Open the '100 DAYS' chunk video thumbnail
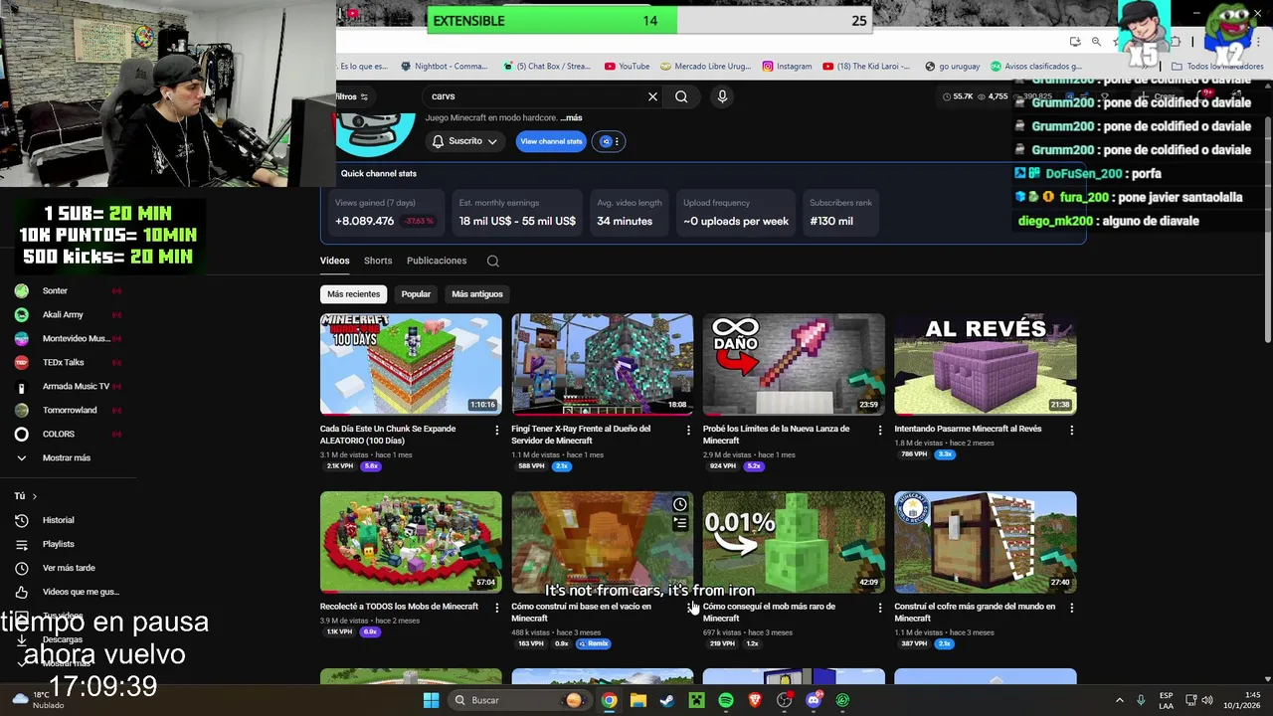 [x=411, y=364]
